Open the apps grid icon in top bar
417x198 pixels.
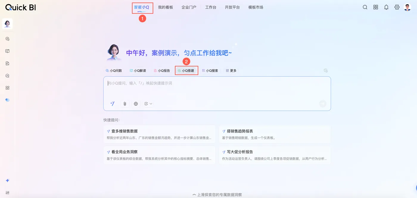(x=376, y=7)
